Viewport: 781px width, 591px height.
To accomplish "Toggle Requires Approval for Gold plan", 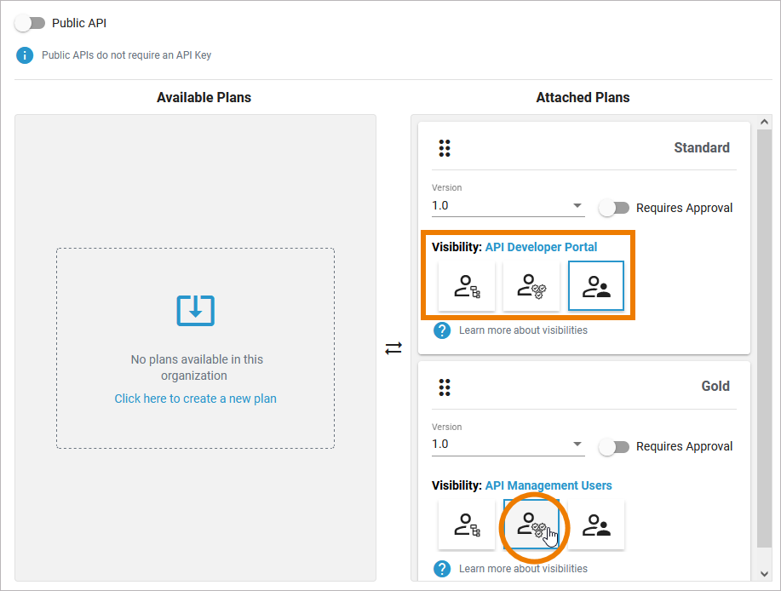I will point(614,446).
